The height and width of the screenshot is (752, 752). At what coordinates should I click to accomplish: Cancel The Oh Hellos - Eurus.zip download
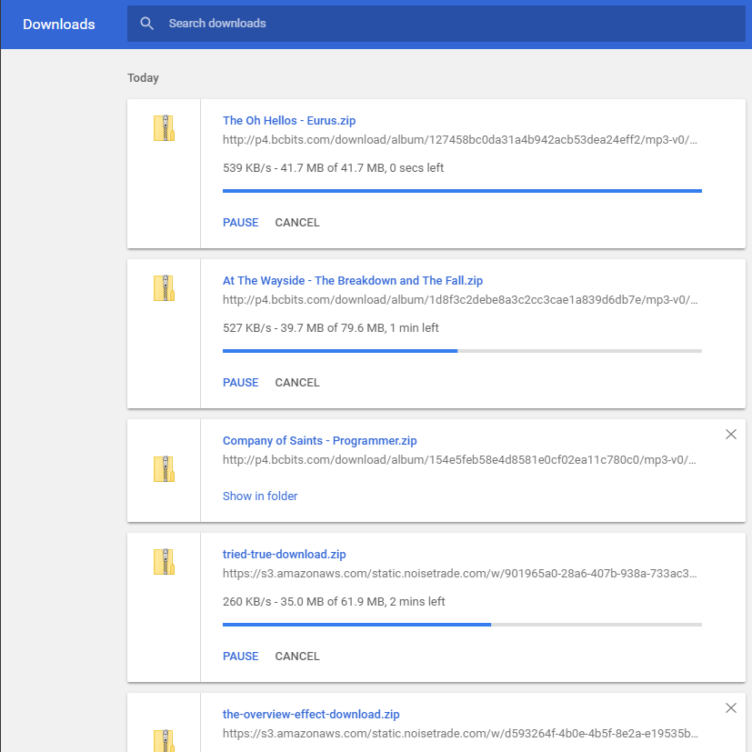pos(296,223)
